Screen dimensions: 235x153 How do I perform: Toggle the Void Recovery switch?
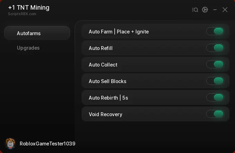215,114
